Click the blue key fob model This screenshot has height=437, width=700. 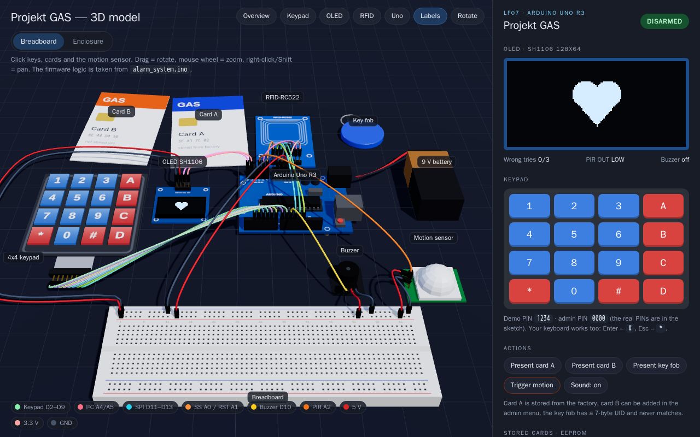(x=361, y=134)
